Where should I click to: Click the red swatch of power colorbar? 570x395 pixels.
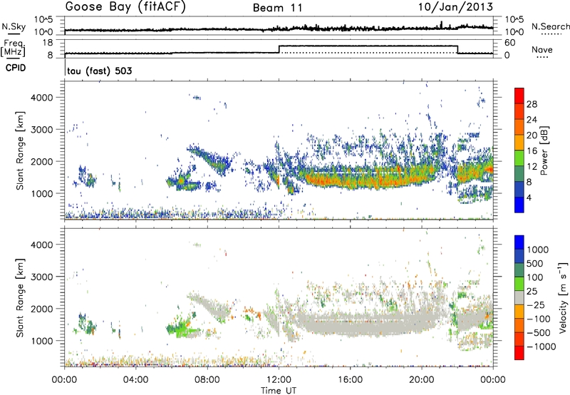[519, 96]
